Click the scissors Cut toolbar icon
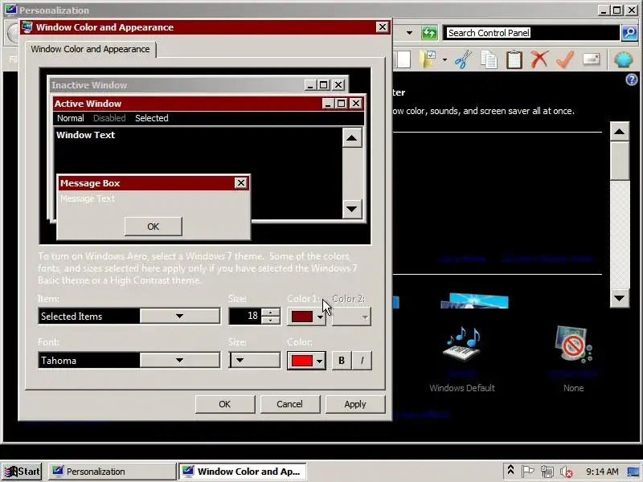Image resolution: width=643 pixels, height=482 pixels. pyautogui.click(x=464, y=59)
